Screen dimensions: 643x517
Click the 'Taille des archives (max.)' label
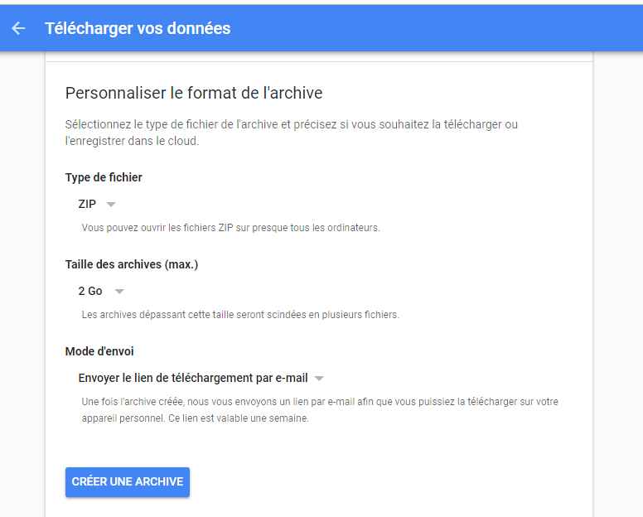pyautogui.click(x=132, y=264)
